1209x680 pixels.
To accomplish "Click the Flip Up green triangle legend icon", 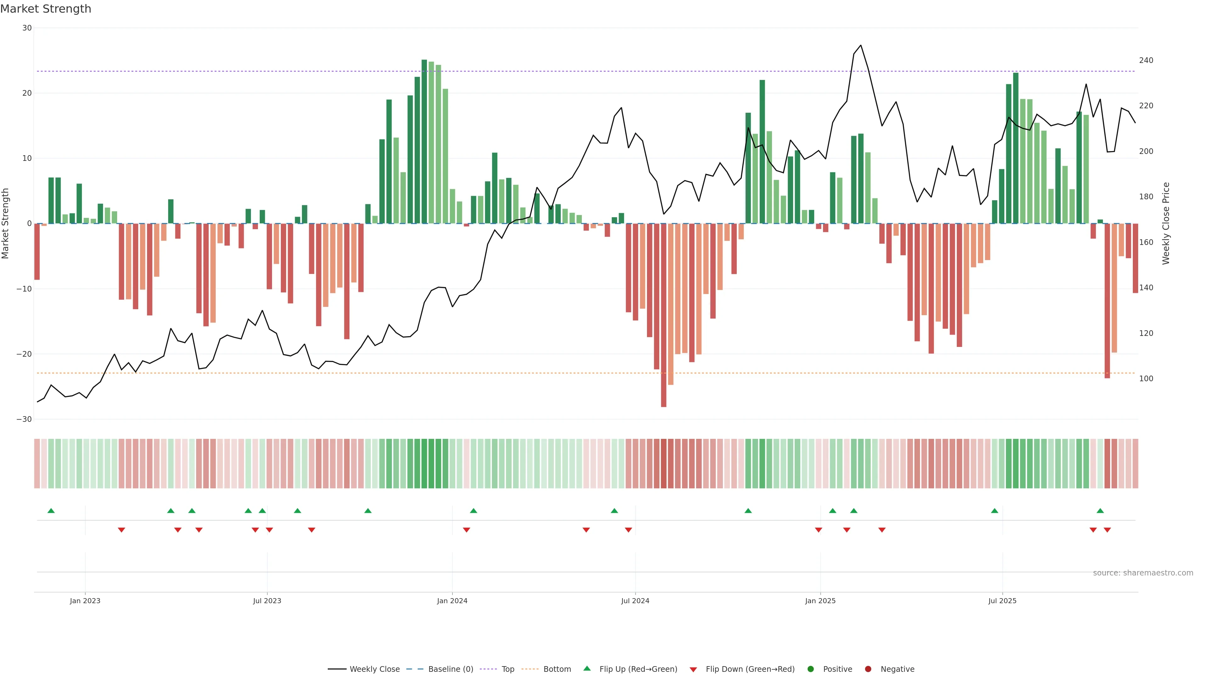I will [x=587, y=669].
